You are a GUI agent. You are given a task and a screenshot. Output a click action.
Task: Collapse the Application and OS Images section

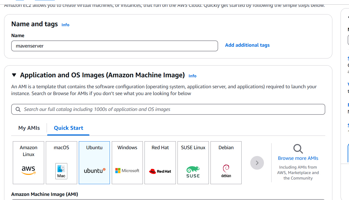[x=14, y=75]
